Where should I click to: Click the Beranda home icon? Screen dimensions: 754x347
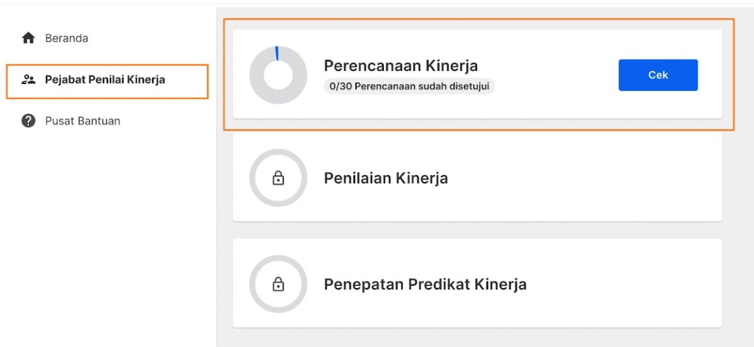click(x=28, y=38)
